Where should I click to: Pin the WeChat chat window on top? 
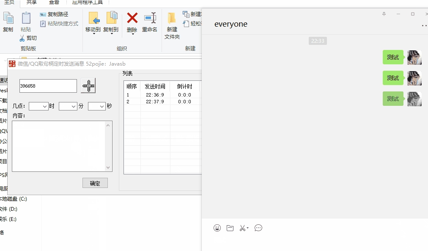[384, 14]
